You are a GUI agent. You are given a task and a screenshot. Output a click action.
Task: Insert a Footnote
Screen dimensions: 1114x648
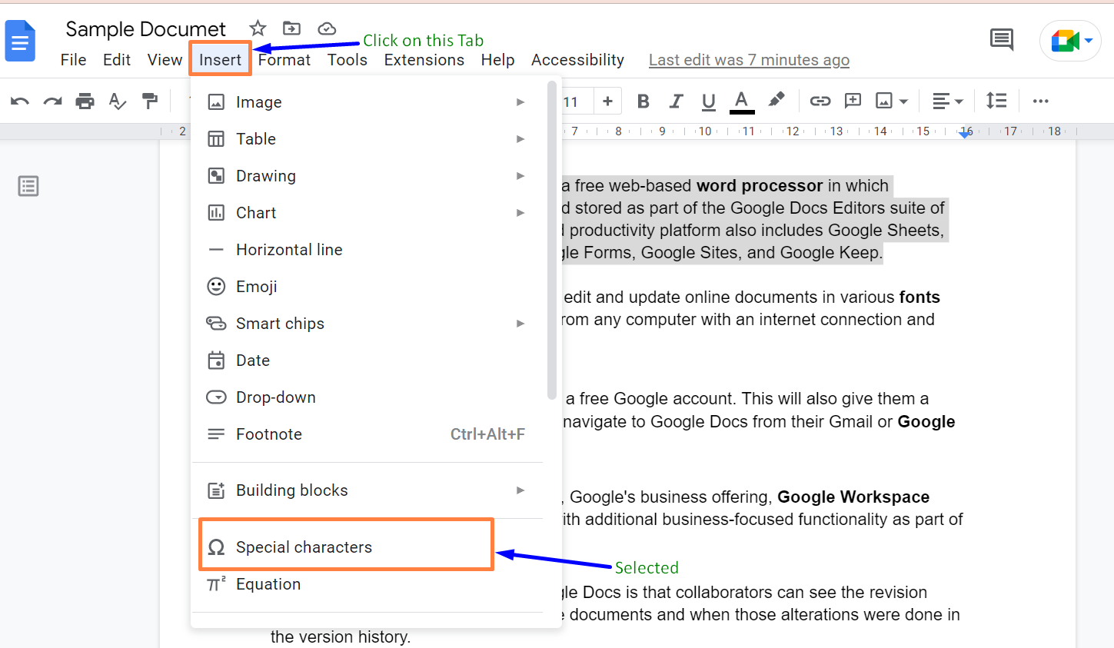pos(367,434)
